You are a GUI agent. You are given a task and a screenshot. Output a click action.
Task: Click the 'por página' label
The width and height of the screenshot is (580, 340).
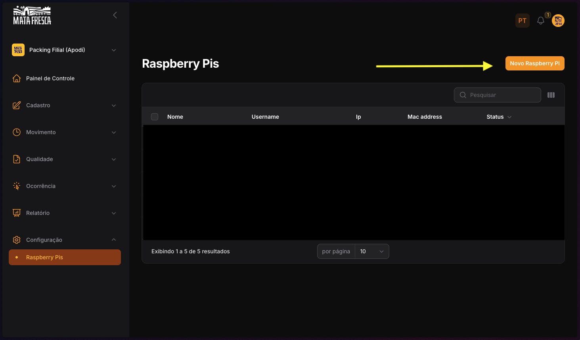(336, 251)
